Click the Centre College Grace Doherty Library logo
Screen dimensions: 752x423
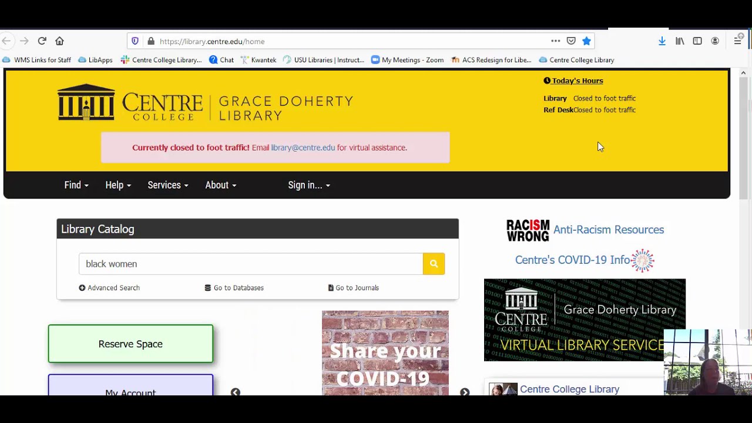coord(205,103)
